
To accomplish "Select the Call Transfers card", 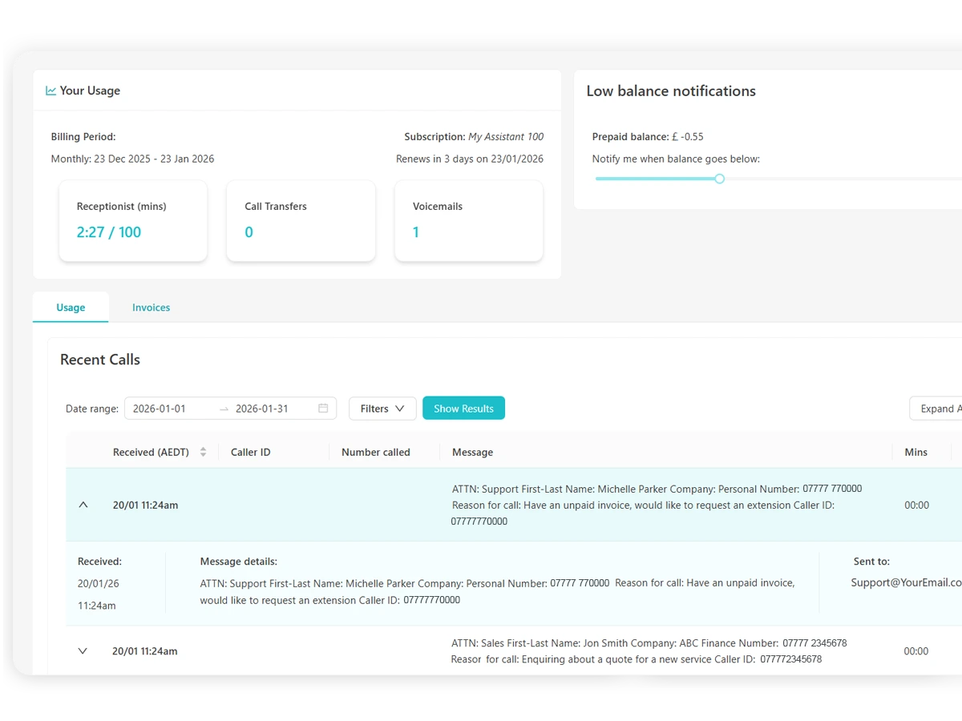I will (301, 220).
